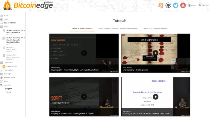Open Tel Aviv 2019 DFA Workshop for Multistakeholders

(16, 40)
